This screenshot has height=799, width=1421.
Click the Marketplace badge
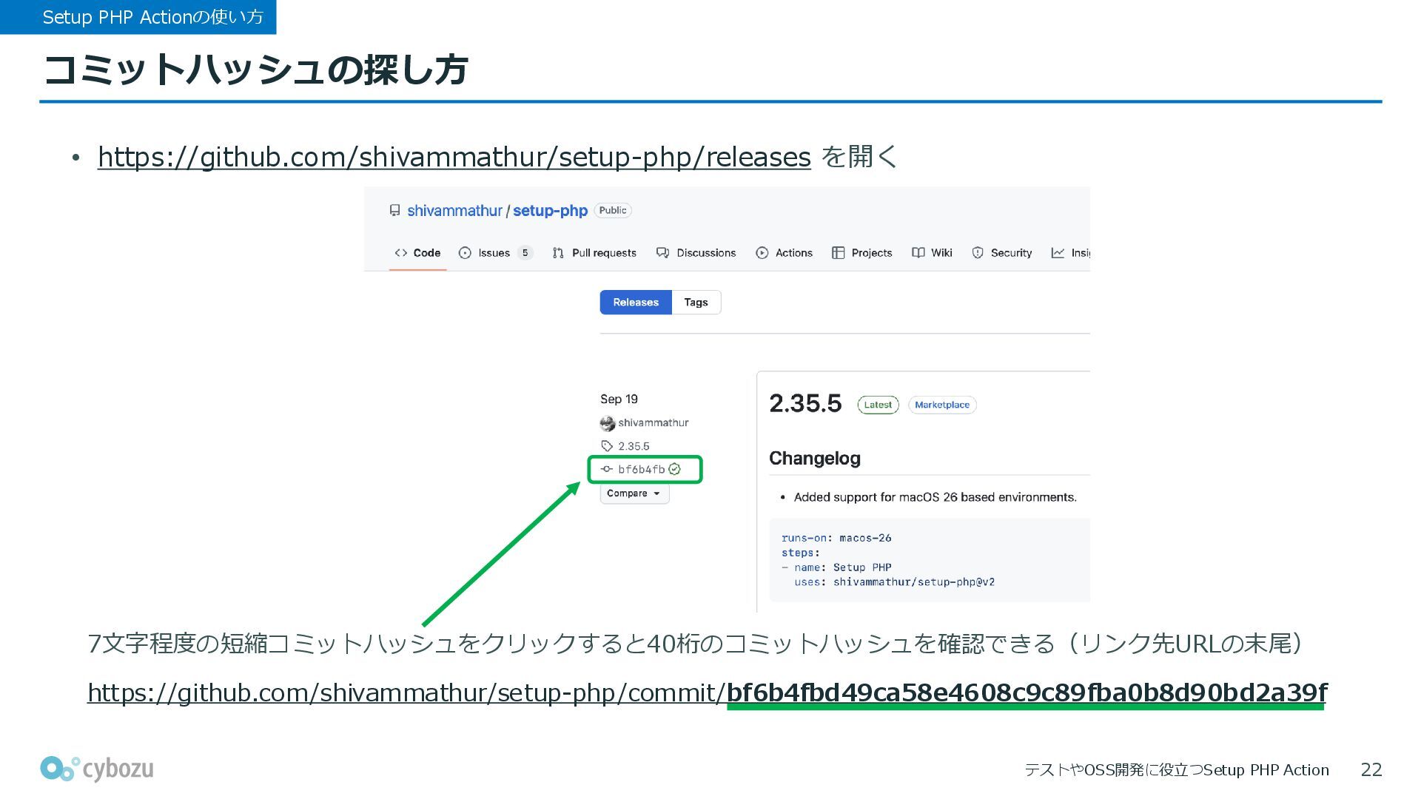pos(941,405)
